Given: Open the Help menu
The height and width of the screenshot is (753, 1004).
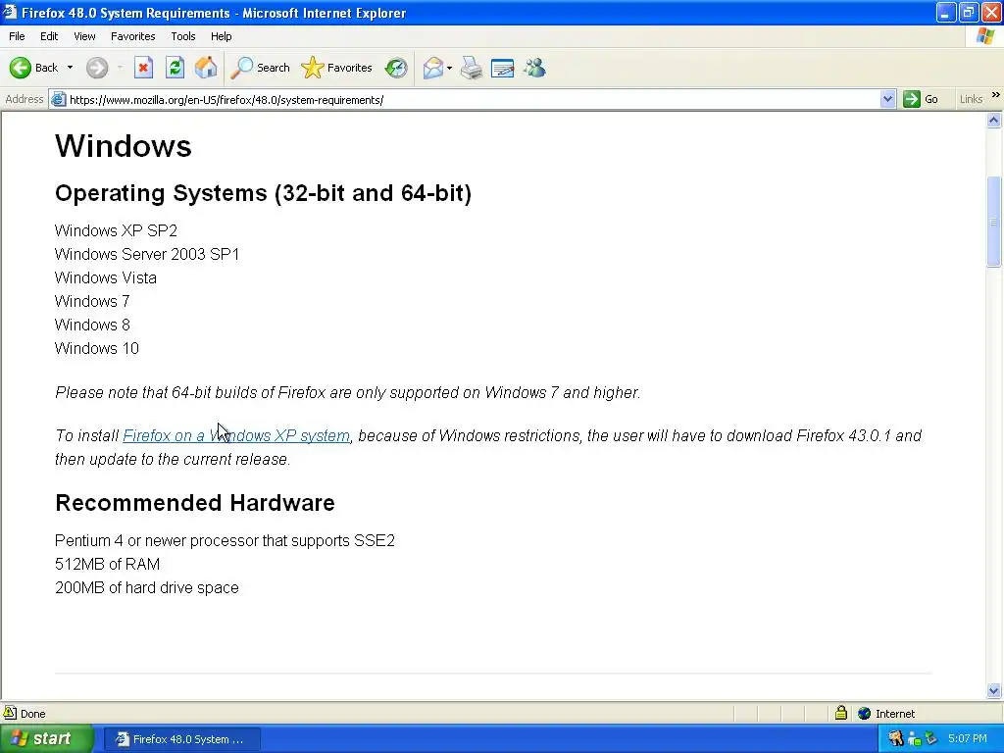Looking at the screenshot, I should (221, 36).
